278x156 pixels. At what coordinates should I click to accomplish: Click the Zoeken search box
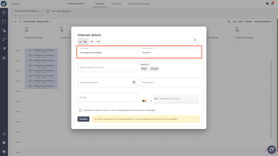[34, 4]
